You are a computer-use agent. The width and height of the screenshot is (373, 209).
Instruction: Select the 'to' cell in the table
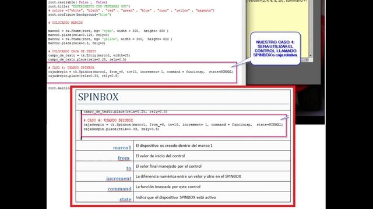(105, 166)
